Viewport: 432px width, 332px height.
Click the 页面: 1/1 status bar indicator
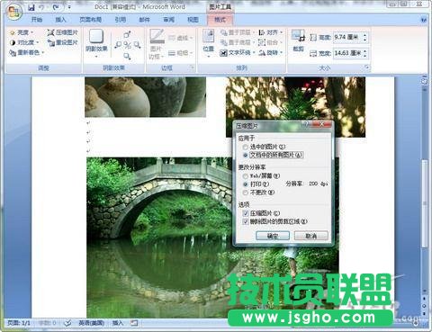[x=19, y=323]
